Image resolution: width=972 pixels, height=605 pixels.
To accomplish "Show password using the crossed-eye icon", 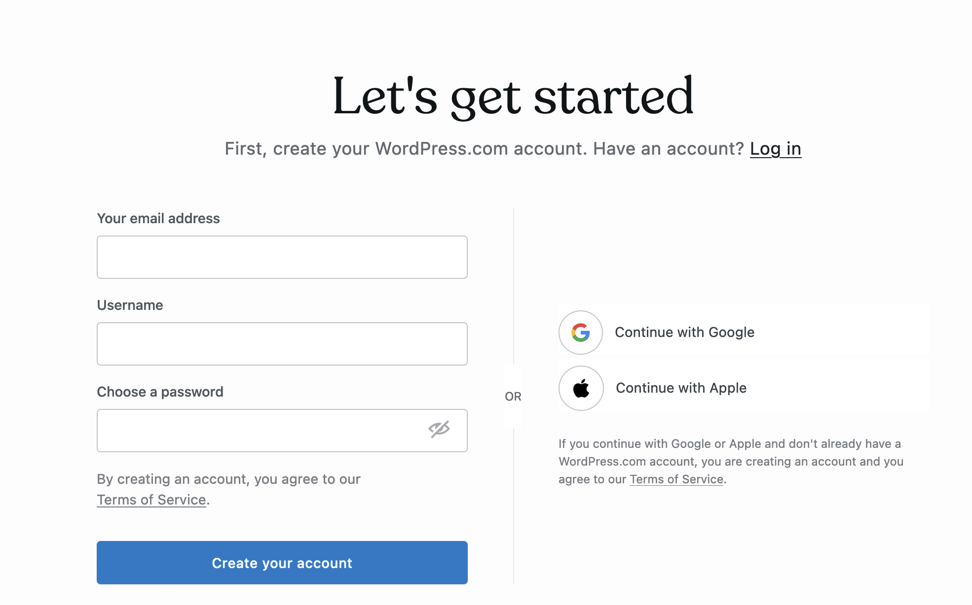I will (439, 430).
